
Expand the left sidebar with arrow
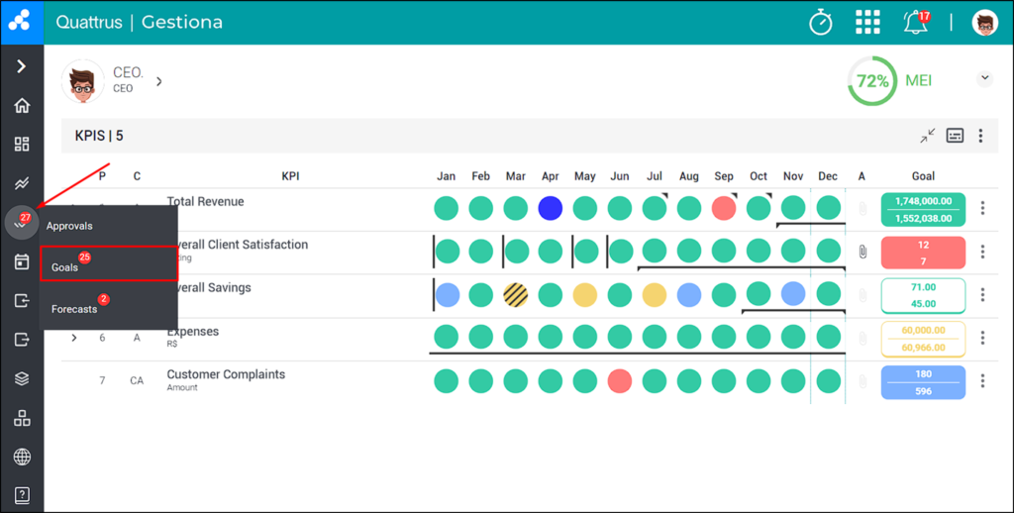pos(22,66)
